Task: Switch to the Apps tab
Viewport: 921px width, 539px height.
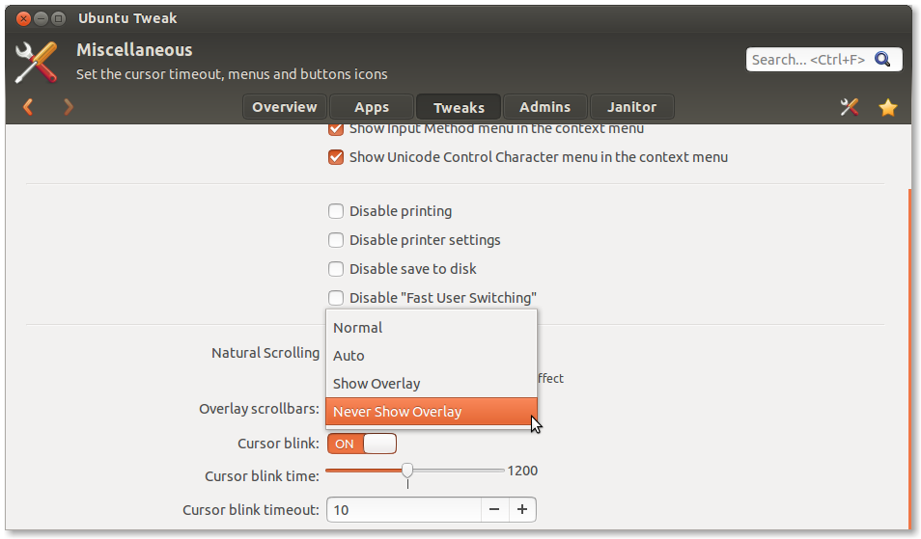Action: click(x=372, y=107)
